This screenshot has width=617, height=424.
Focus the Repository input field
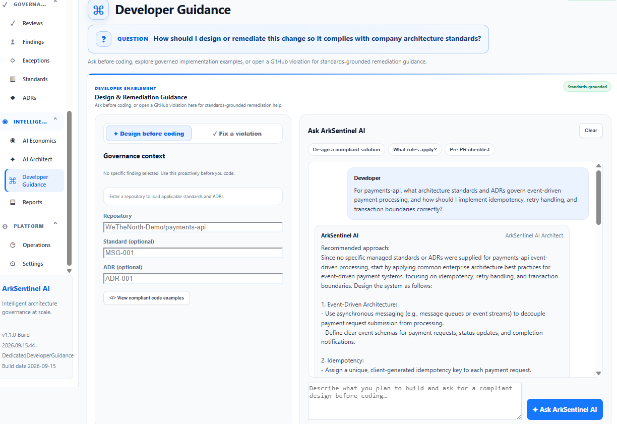point(193,227)
